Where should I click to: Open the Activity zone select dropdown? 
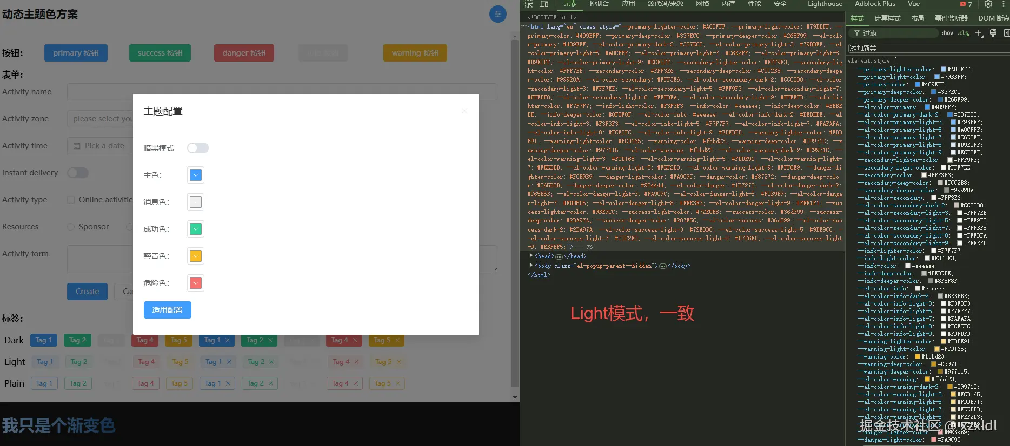101,119
